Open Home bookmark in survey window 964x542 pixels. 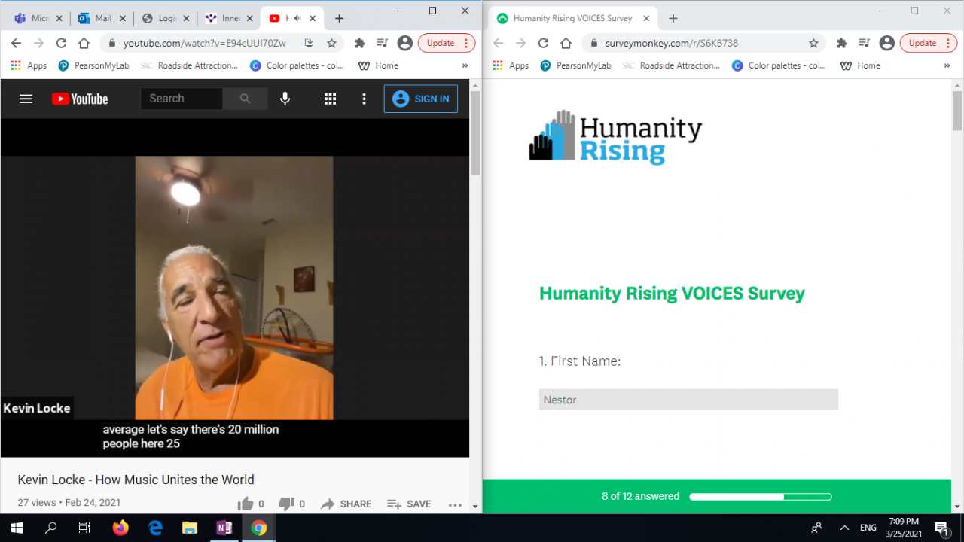click(x=860, y=65)
